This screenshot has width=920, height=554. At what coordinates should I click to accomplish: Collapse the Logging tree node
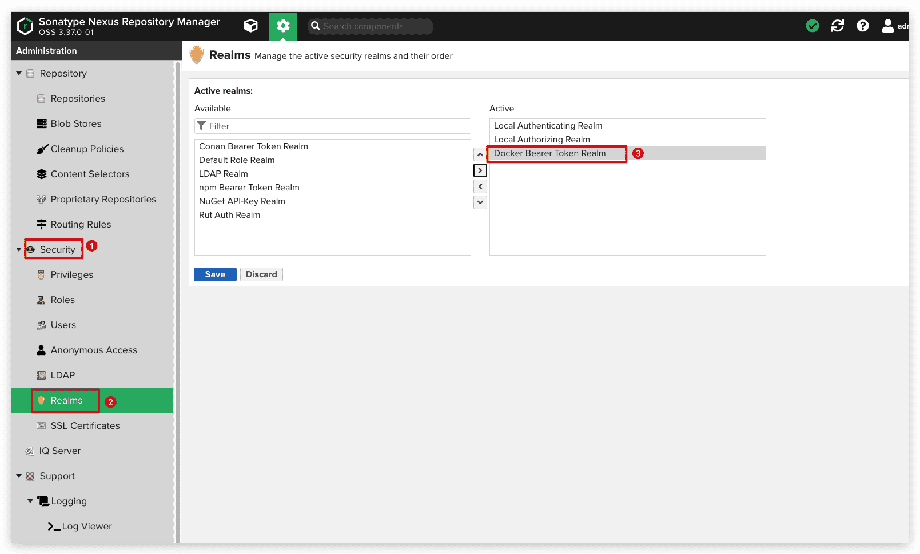coord(30,501)
